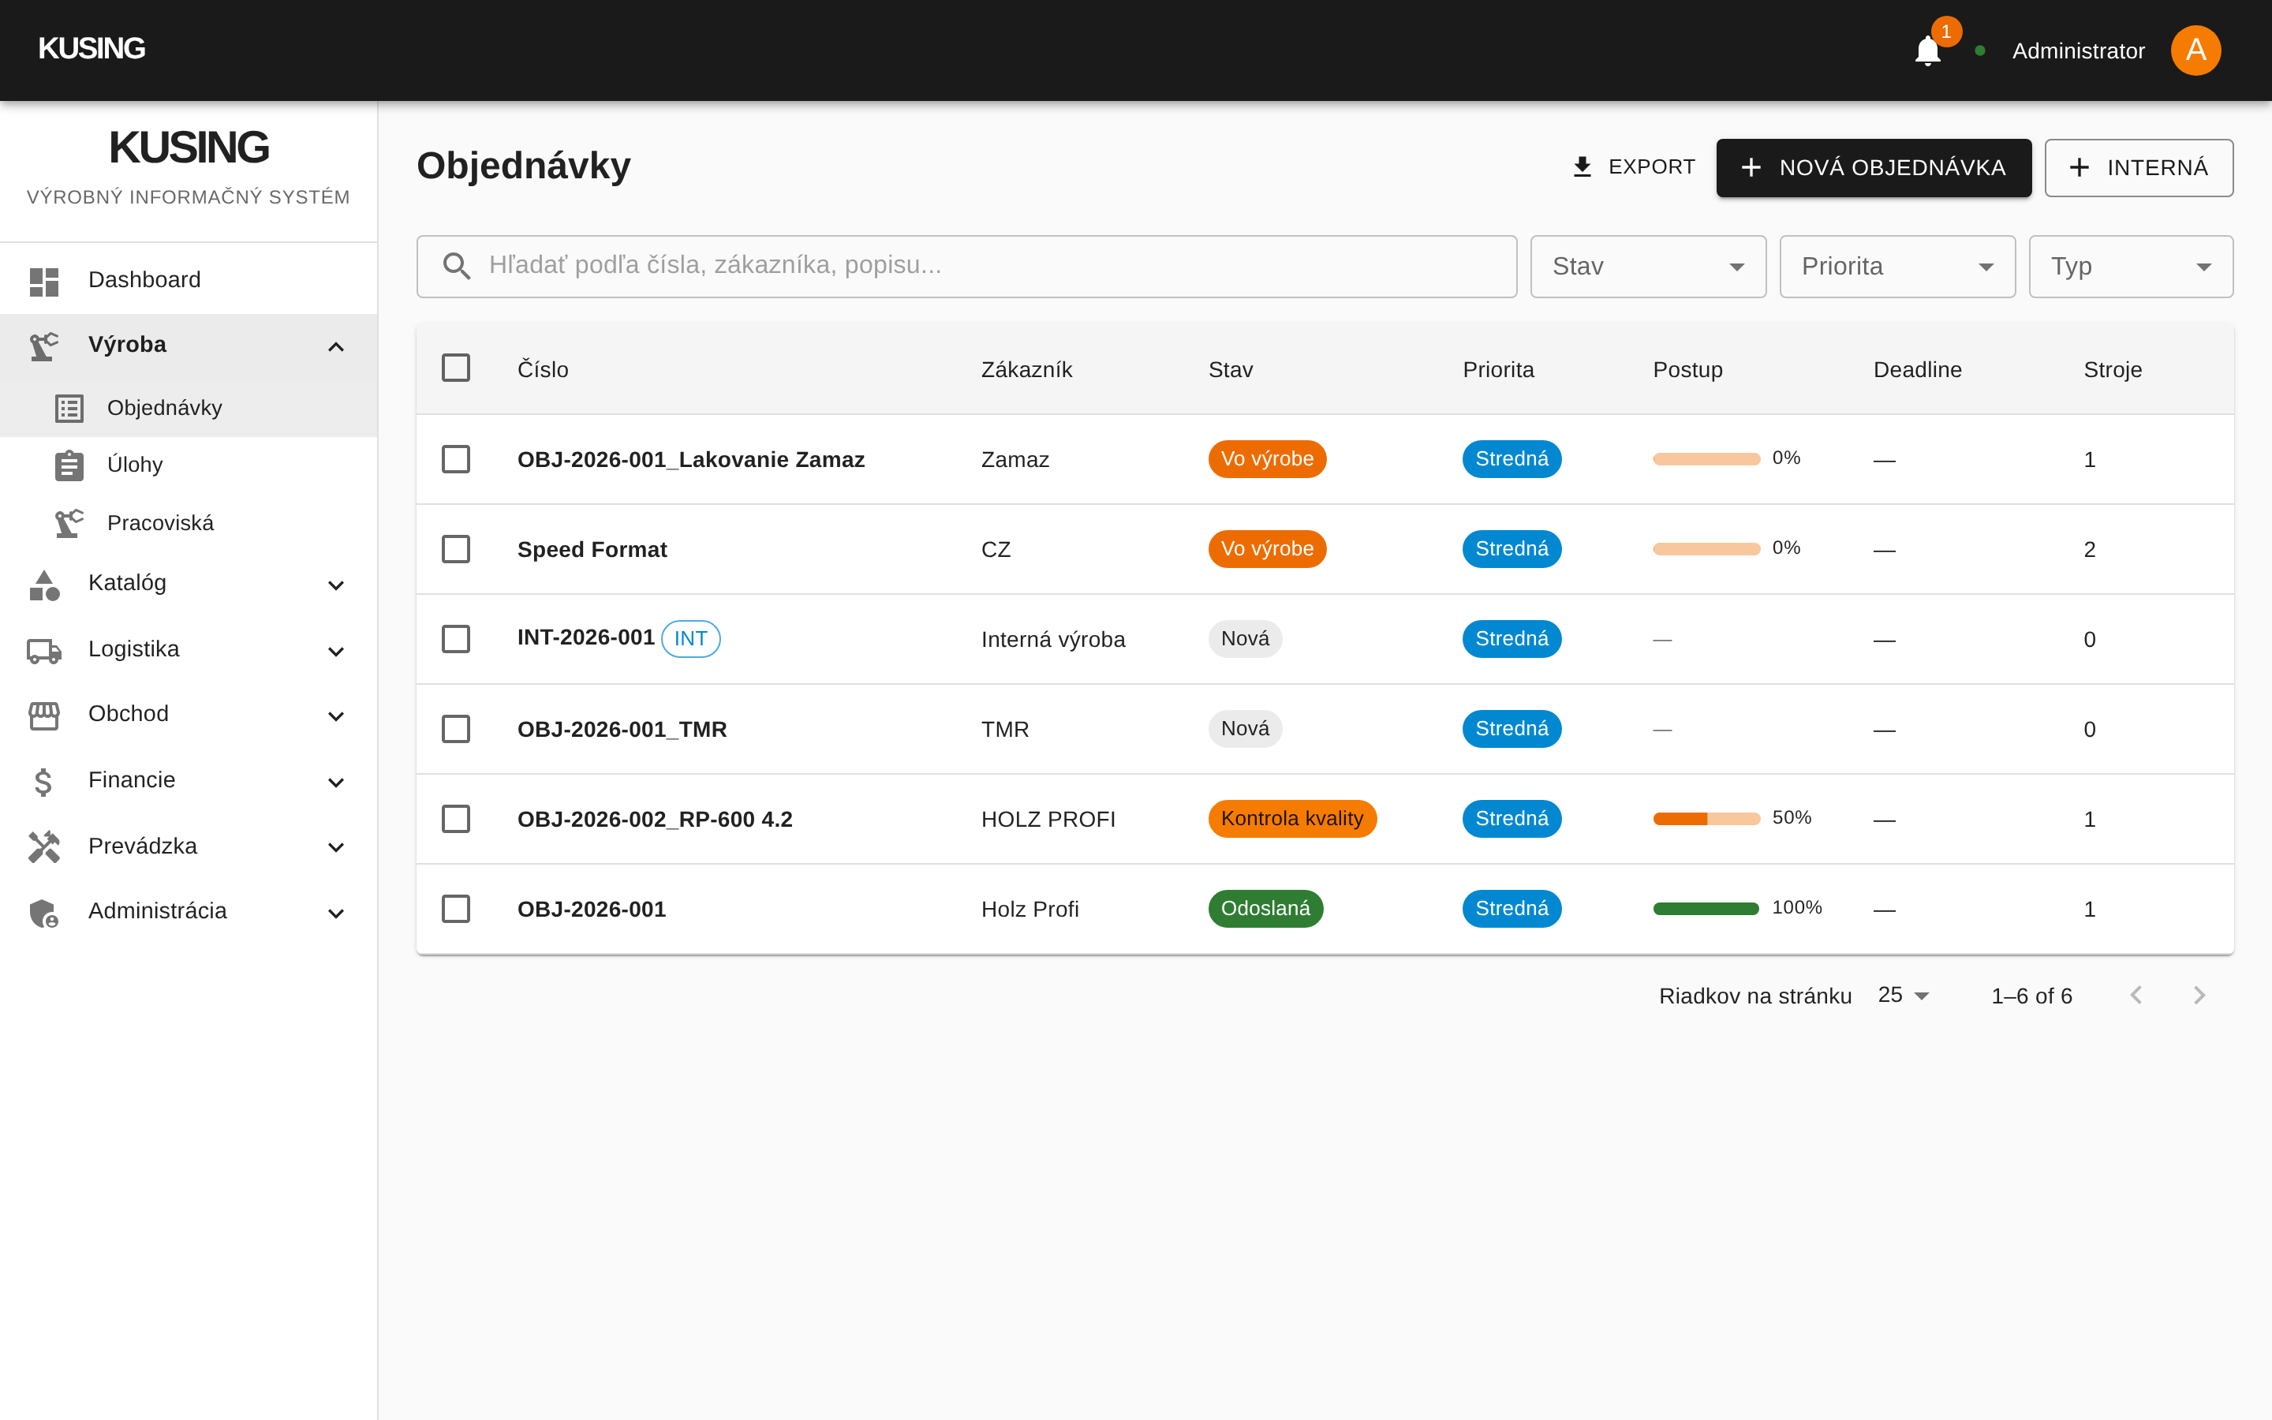Click the Export download icon
This screenshot has width=2272, height=1420.
[1582, 167]
